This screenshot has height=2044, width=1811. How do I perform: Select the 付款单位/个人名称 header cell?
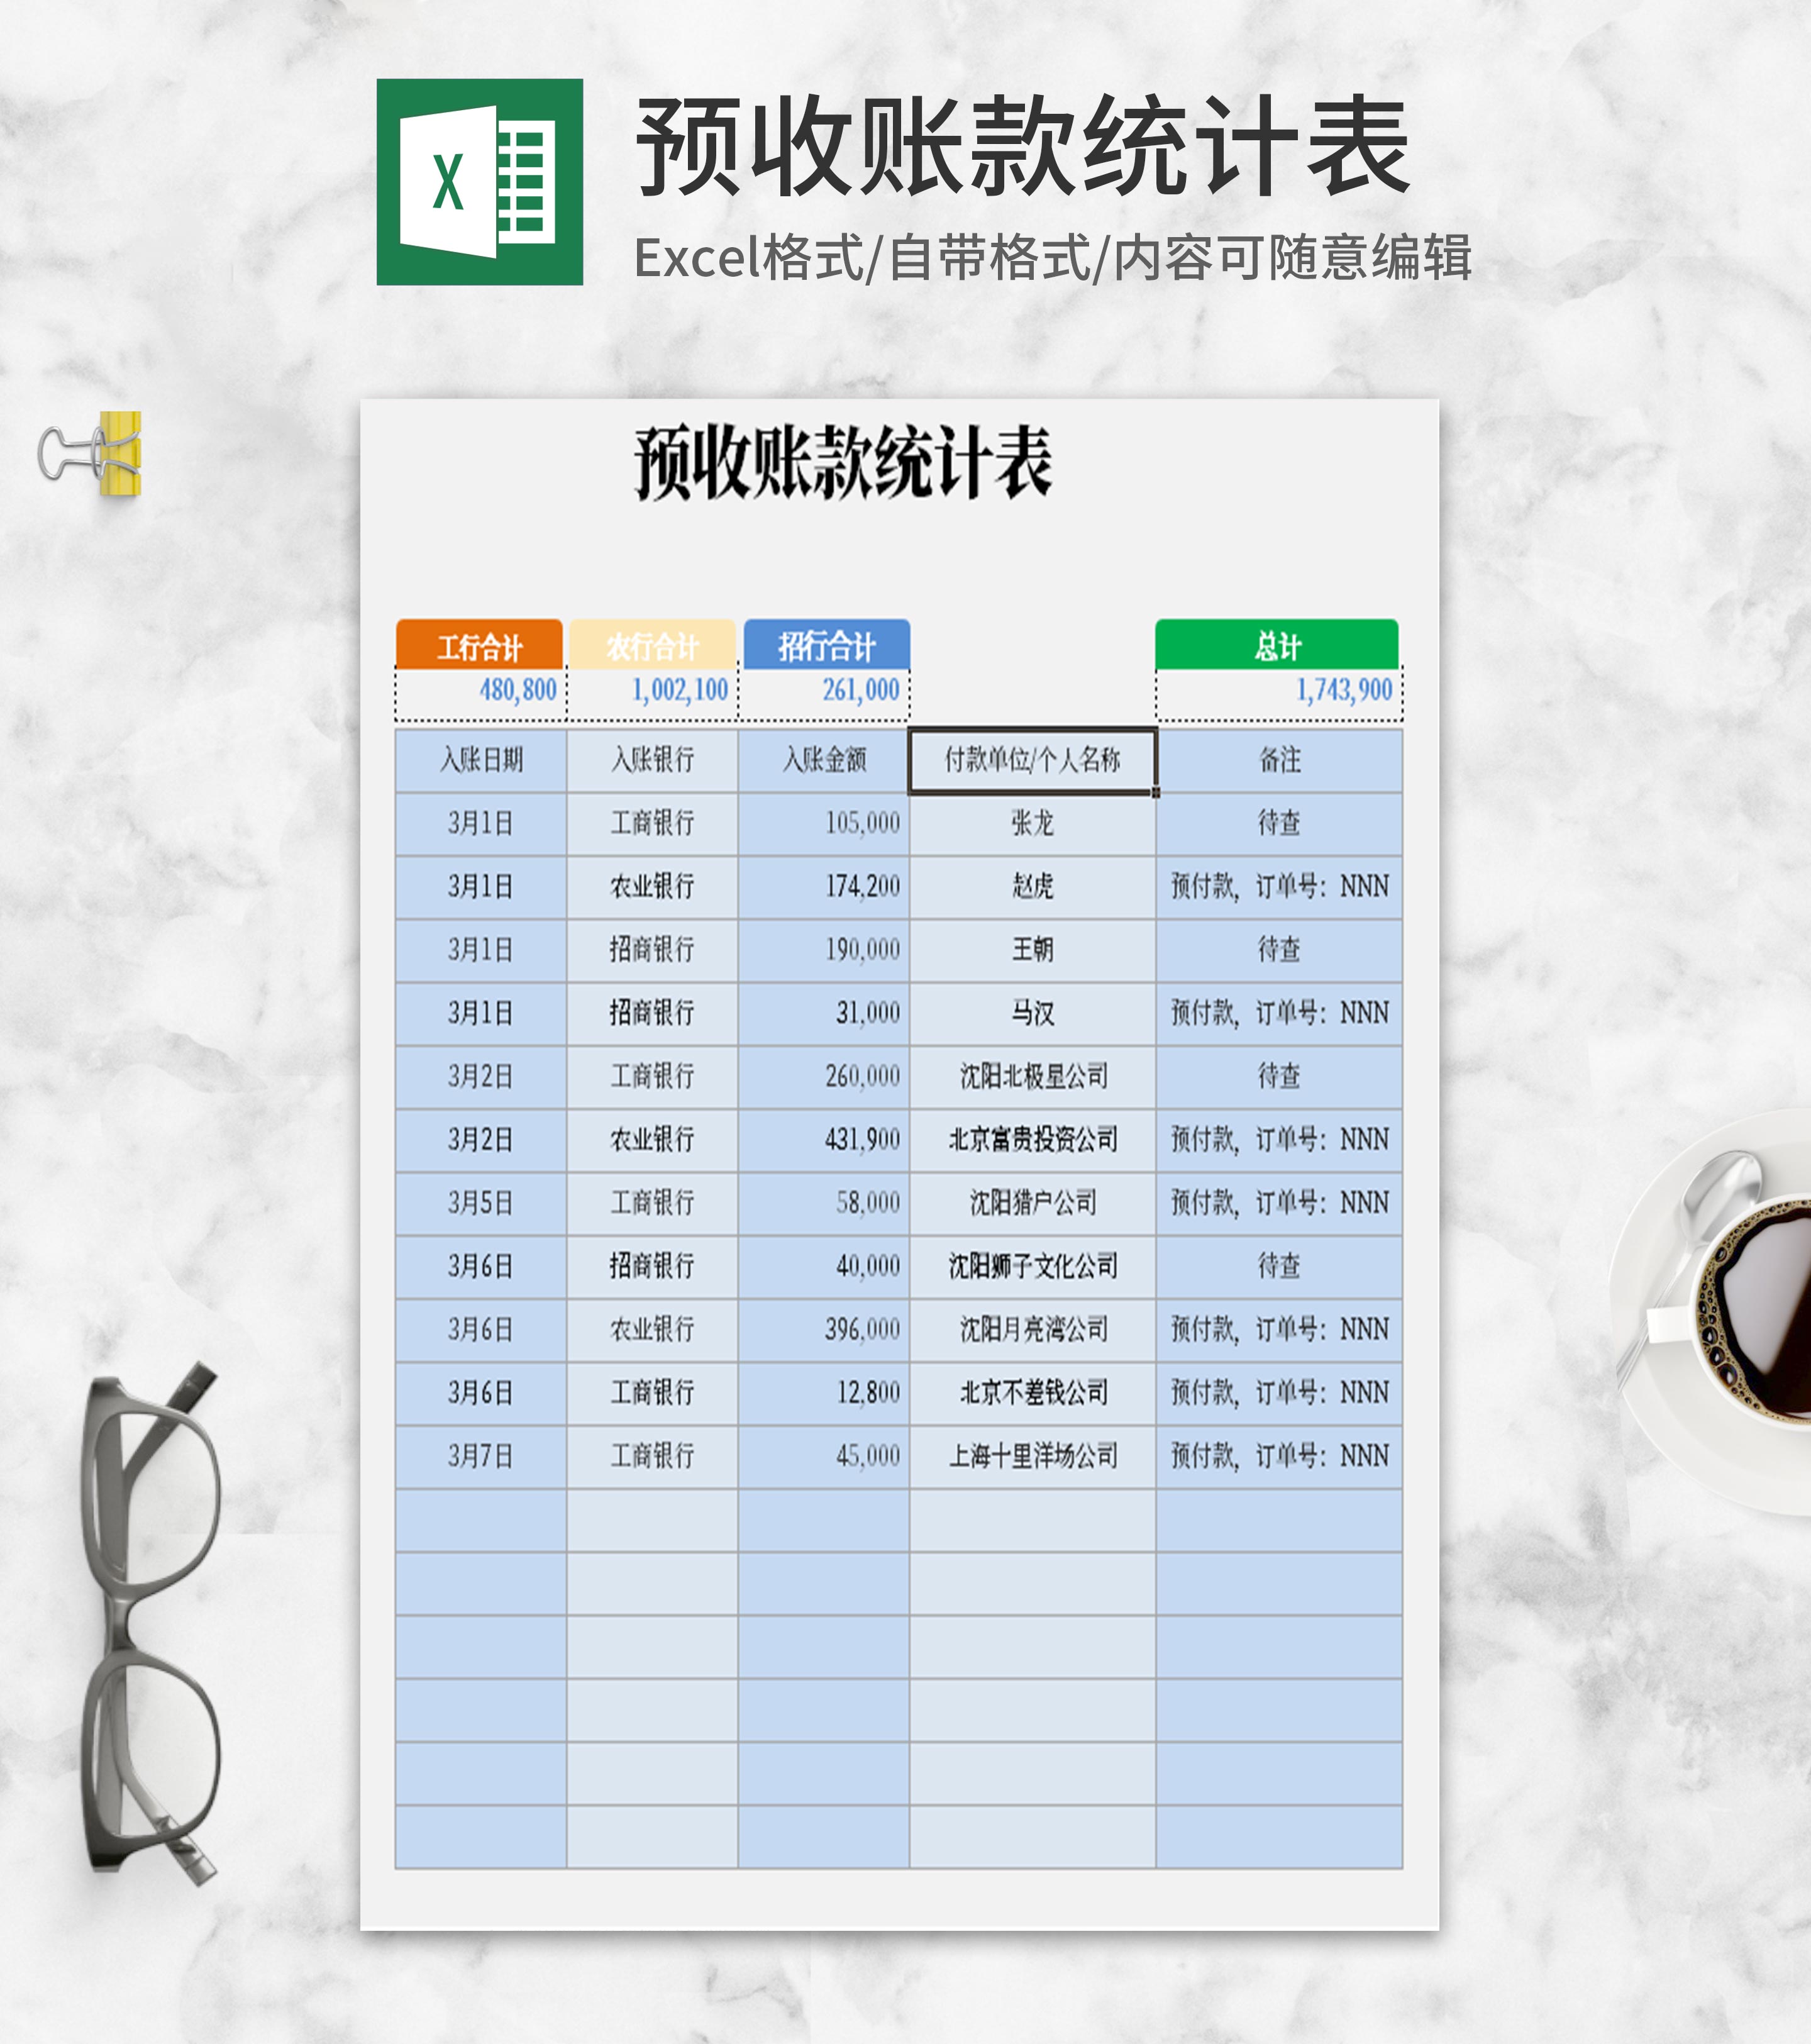(1034, 761)
